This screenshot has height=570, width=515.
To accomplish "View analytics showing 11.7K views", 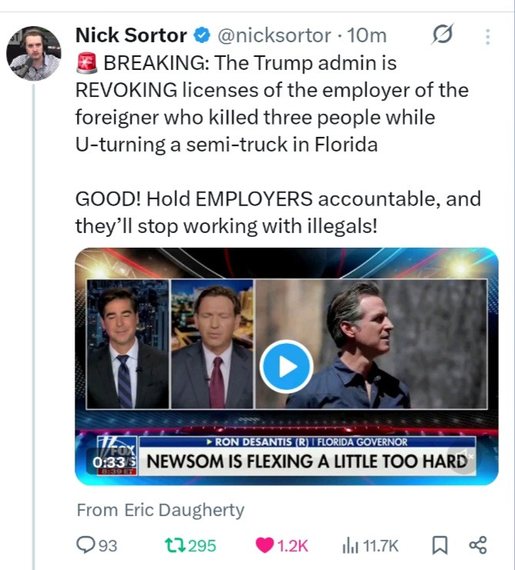I will pos(349,545).
